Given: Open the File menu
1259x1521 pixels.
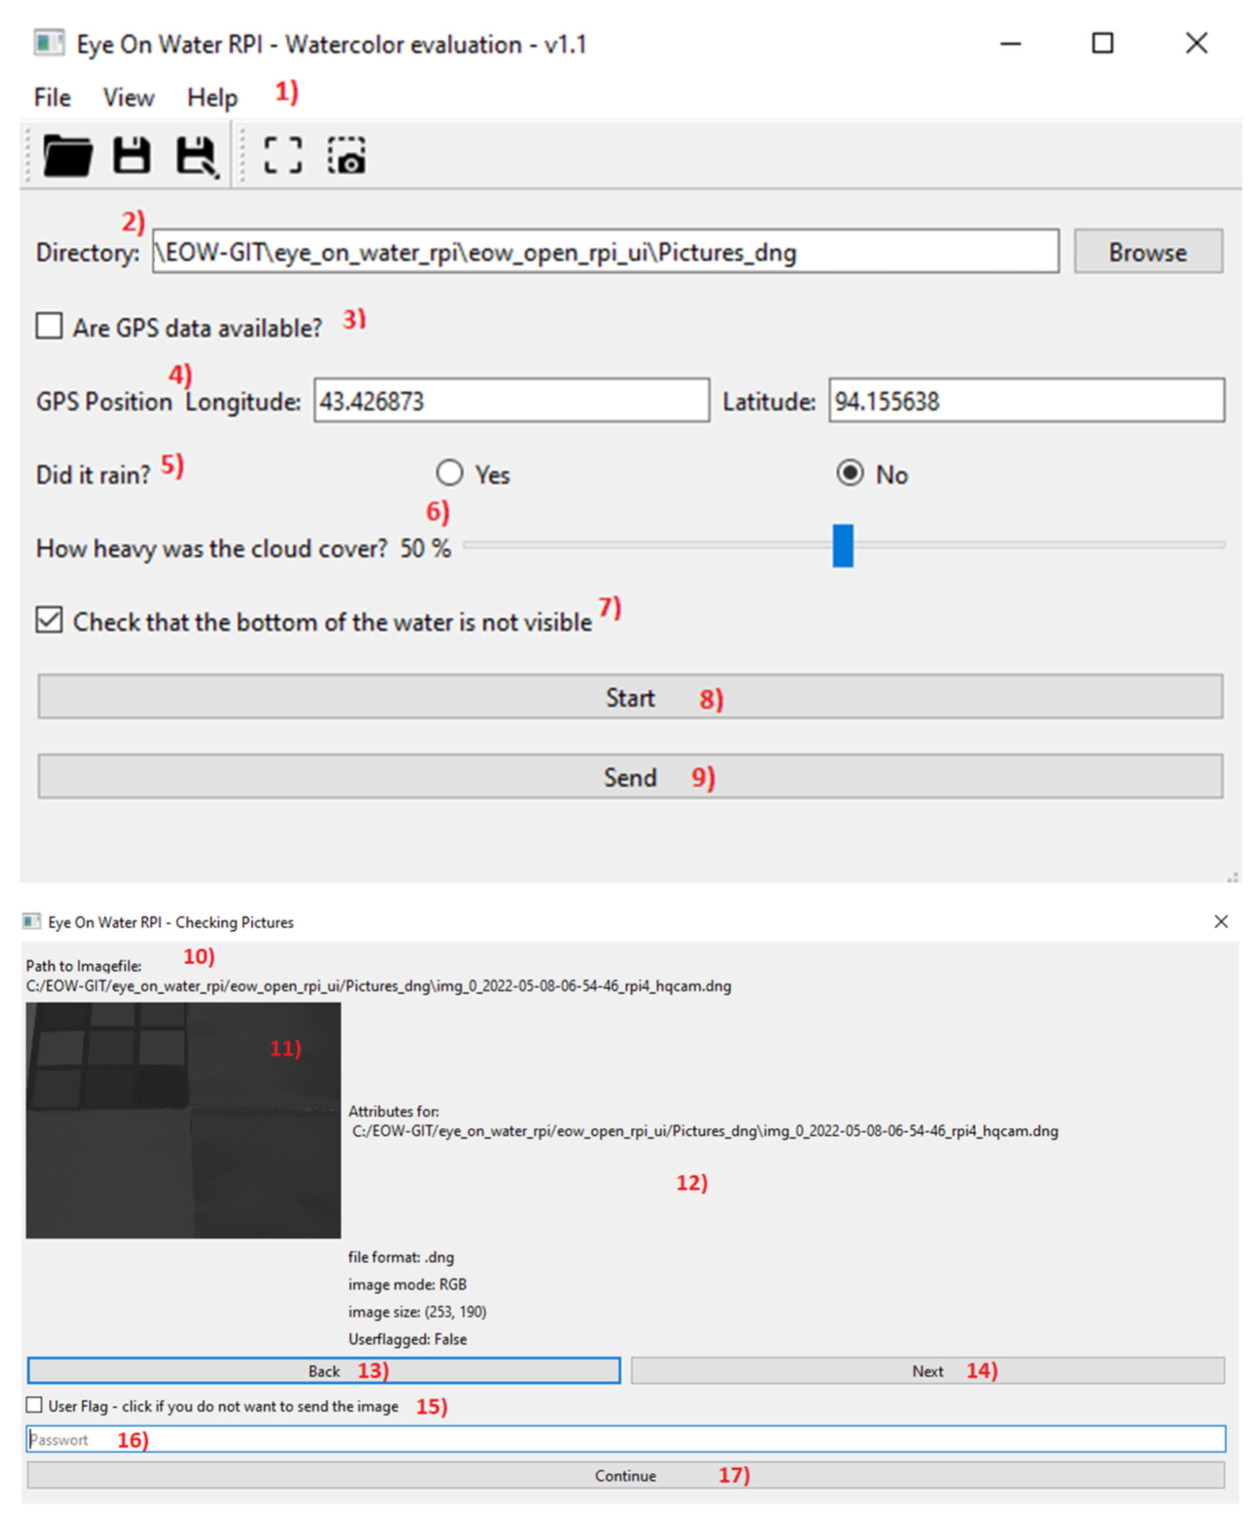Looking at the screenshot, I should 52,98.
